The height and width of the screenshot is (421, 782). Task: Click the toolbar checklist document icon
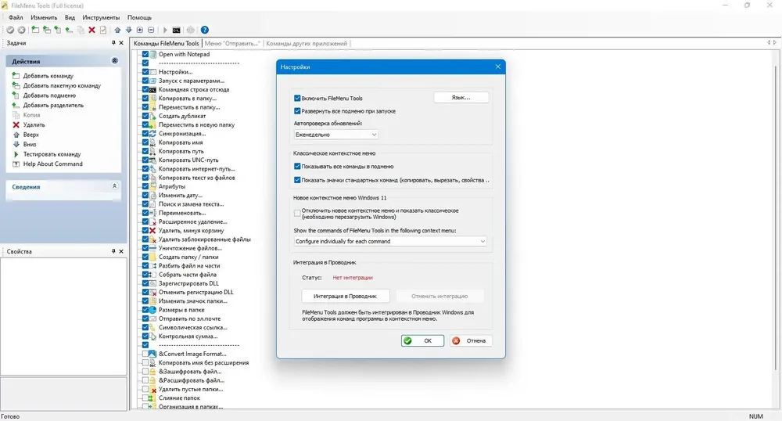pos(103,30)
